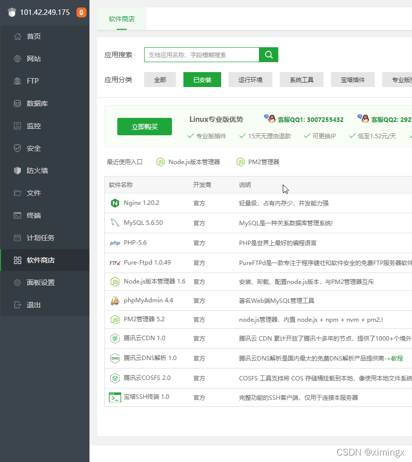This screenshot has width=412, height=462.
Task: Click the Nginx 1.20.2 software name
Action: pyautogui.click(x=141, y=203)
